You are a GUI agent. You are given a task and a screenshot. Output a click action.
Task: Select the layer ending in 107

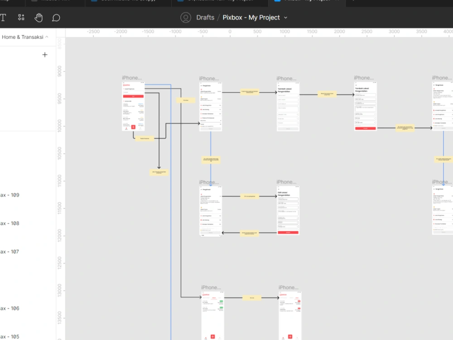10,252
